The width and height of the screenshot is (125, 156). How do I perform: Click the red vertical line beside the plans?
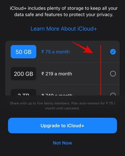tap(101, 70)
